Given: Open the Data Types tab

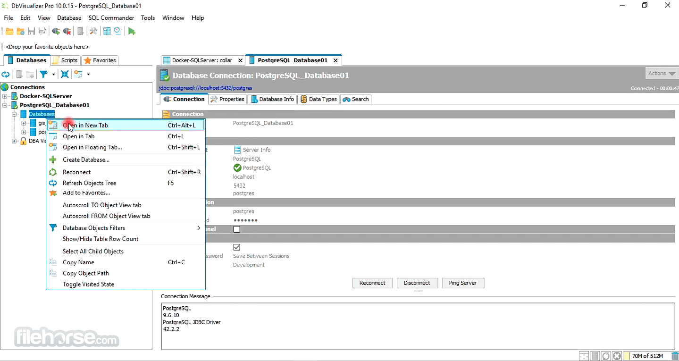Looking at the screenshot, I should pos(319,99).
